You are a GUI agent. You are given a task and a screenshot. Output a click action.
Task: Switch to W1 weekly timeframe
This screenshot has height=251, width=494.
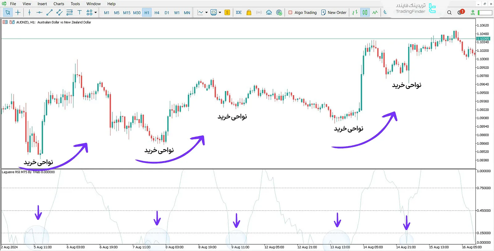pyautogui.click(x=177, y=13)
